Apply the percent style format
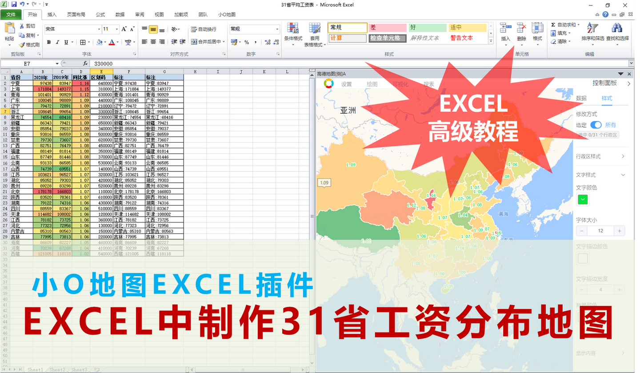The width and height of the screenshot is (640, 373). [x=247, y=42]
